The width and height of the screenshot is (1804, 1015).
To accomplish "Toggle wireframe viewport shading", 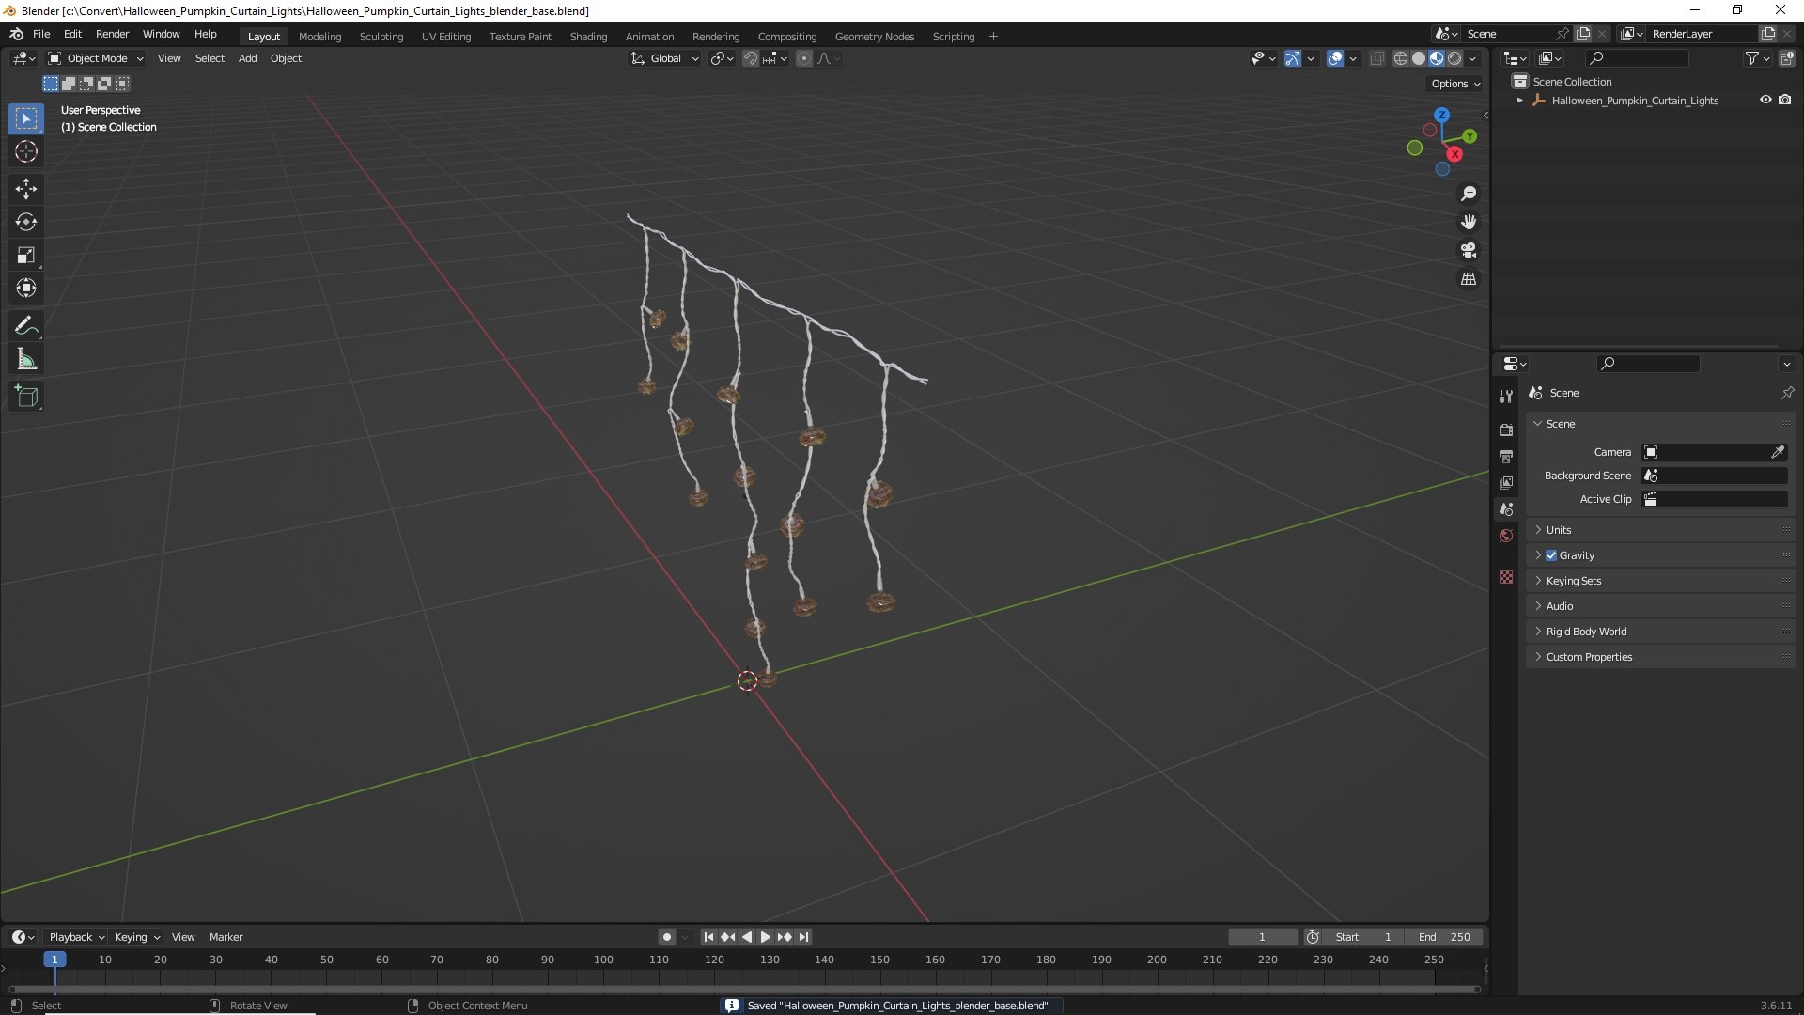I will (1401, 58).
